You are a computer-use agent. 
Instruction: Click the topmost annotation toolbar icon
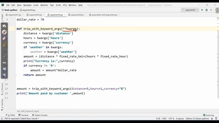click(x=4, y=26)
